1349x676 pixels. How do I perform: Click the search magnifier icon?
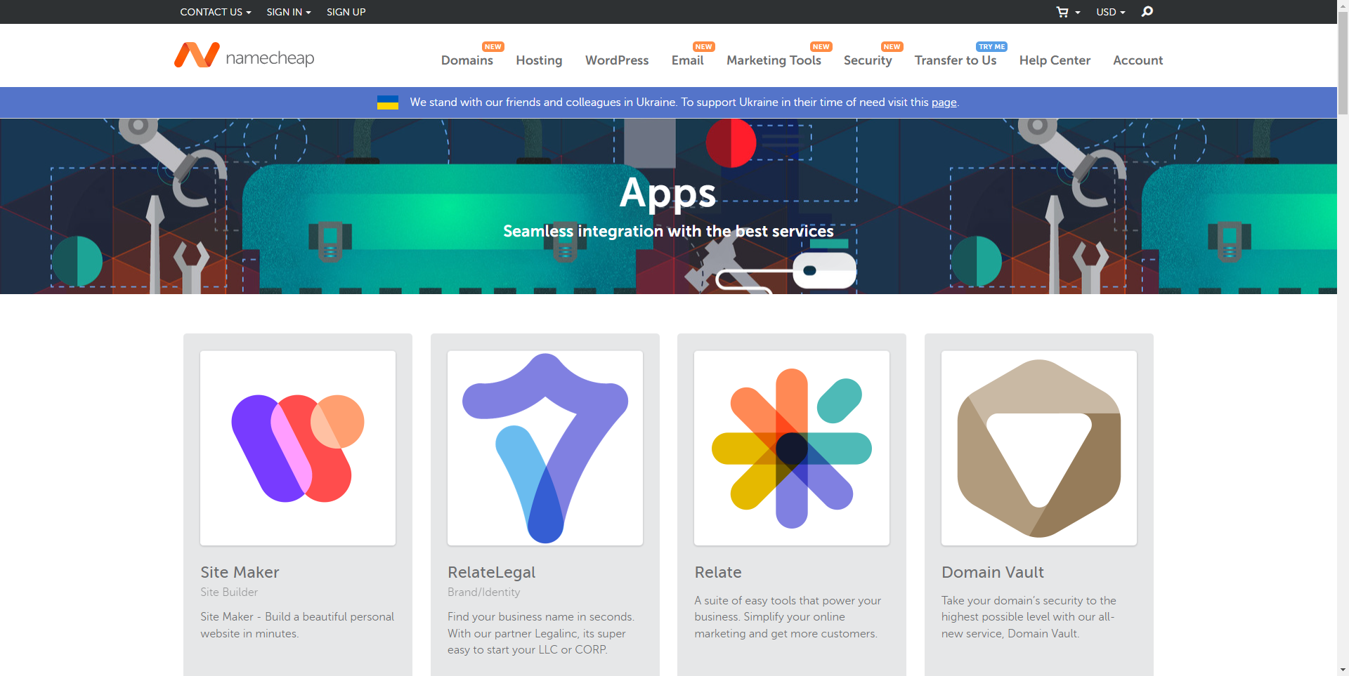pos(1147,11)
